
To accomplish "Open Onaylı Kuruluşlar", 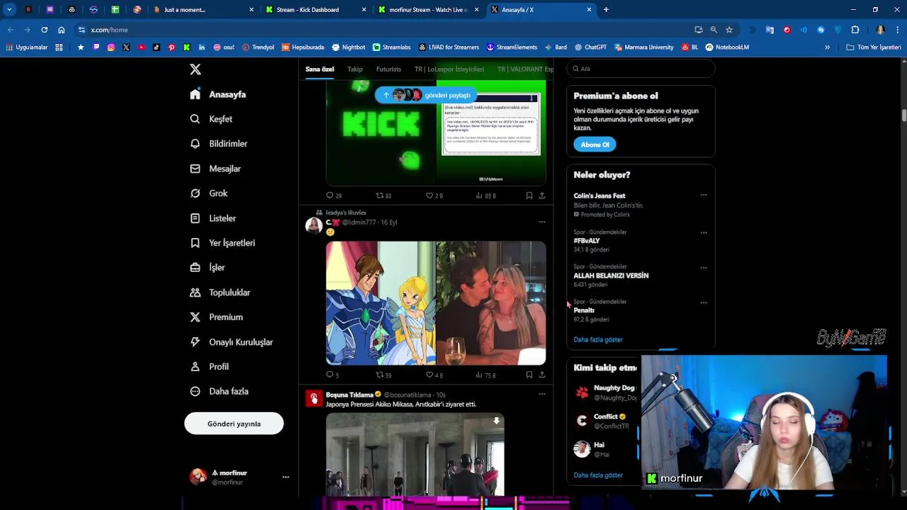I will (x=231, y=342).
